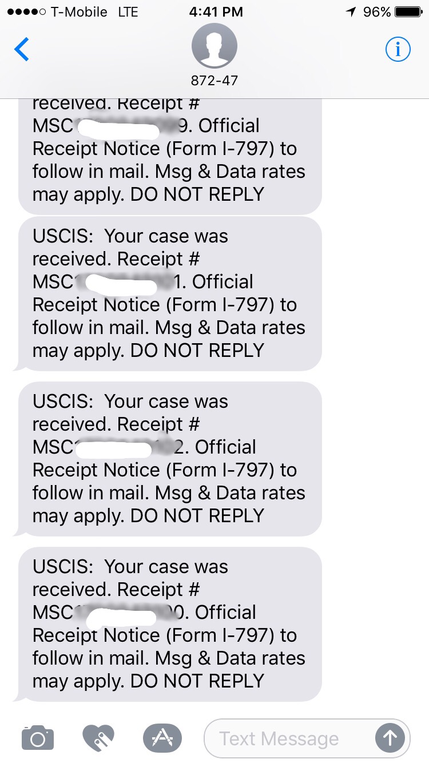Tap the 4:41 PM clock
Viewport: 429px width, 763px height.
[x=216, y=12]
